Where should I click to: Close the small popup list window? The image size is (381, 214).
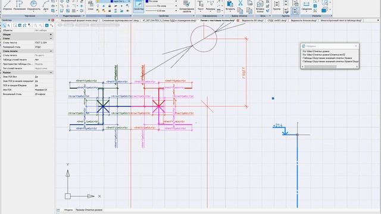pos(356,46)
